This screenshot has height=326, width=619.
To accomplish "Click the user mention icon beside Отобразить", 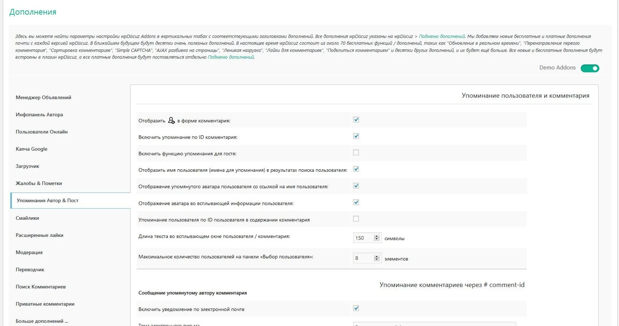I will [x=171, y=120].
